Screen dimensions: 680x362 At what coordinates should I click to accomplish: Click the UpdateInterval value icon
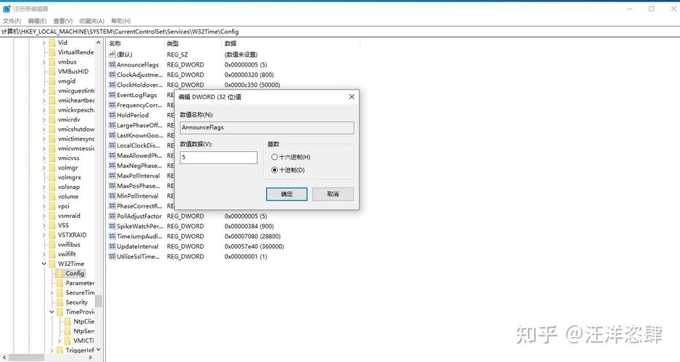click(112, 246)
